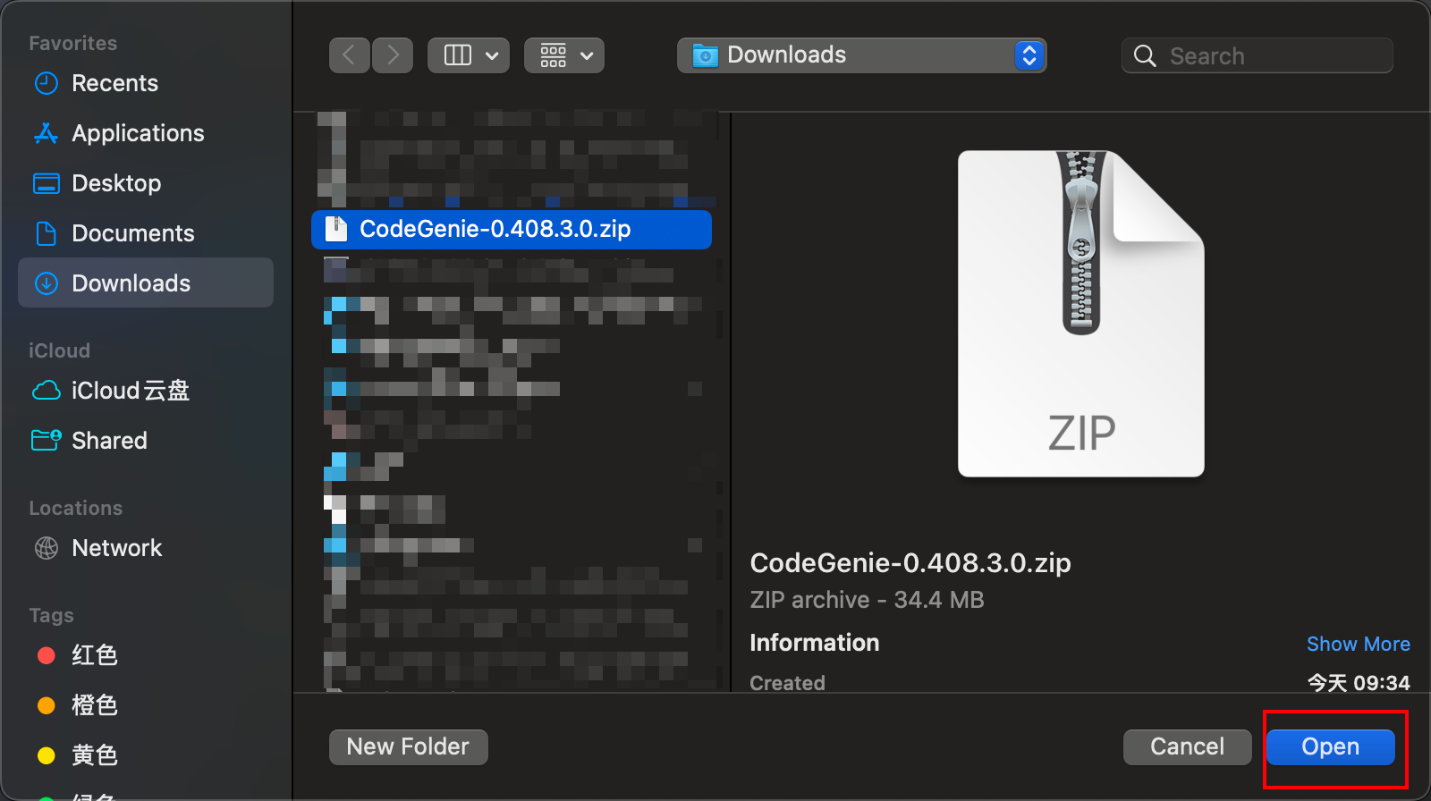Click the Downloads arrow icon in sidebar
1431x801 pixels.
tap(47, 283)
